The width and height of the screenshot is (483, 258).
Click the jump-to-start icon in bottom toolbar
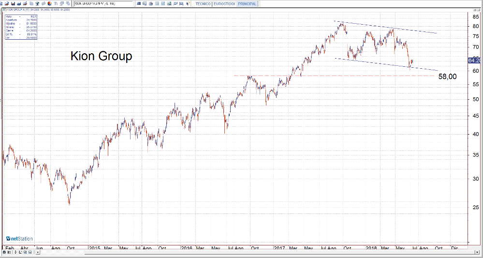click(x=9, y=252)
